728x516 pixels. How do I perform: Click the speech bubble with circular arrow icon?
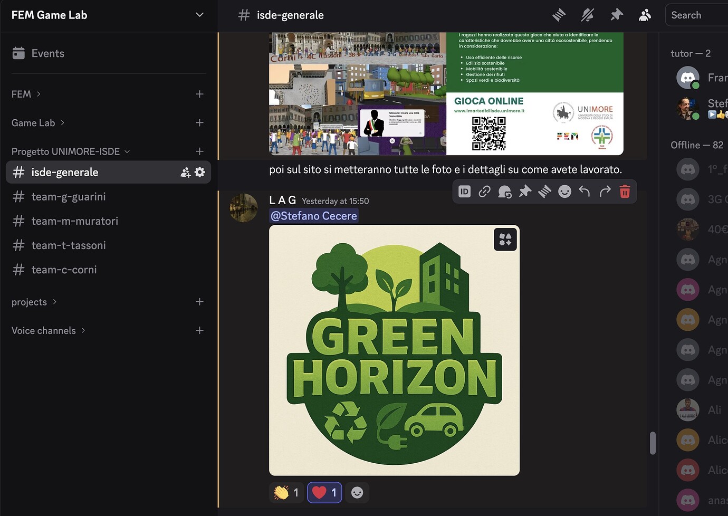[x=505, y=192]
